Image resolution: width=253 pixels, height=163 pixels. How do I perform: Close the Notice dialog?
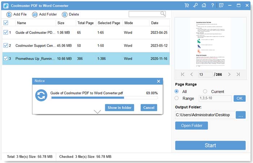159,81
